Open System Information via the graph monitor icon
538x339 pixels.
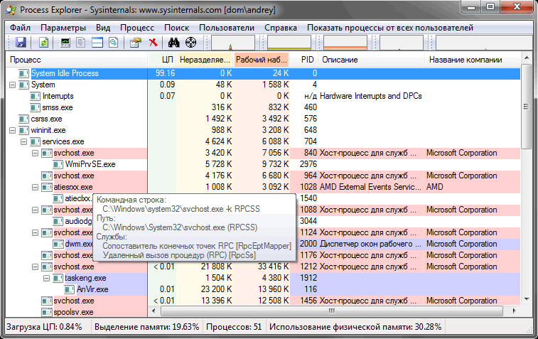point(66,43)
